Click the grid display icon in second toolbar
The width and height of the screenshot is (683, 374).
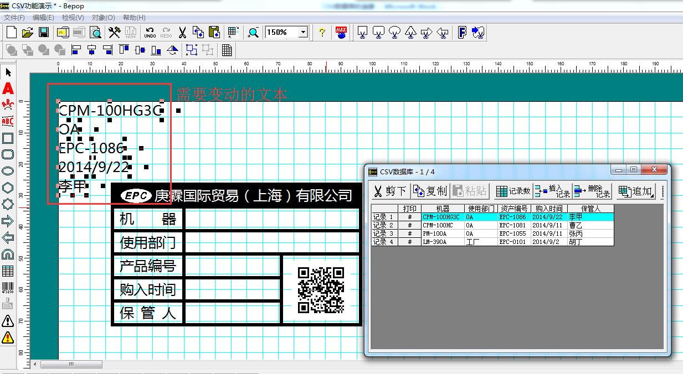[x=227, y=50]
